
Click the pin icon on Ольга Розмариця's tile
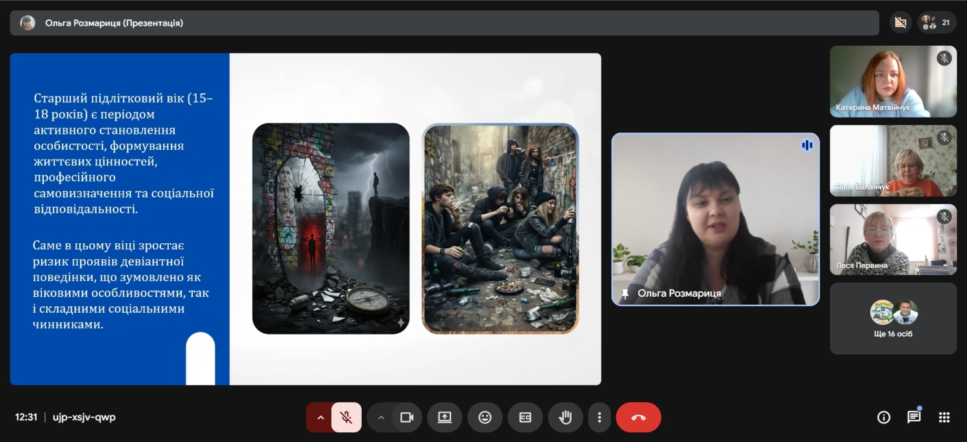click(625, 293)
